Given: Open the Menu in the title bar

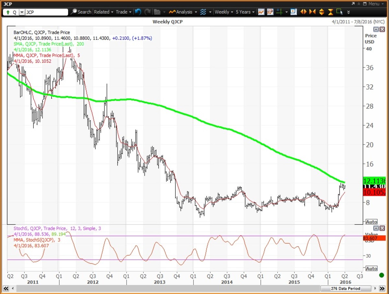Looking at the screenshot, I should pos(373,4).
